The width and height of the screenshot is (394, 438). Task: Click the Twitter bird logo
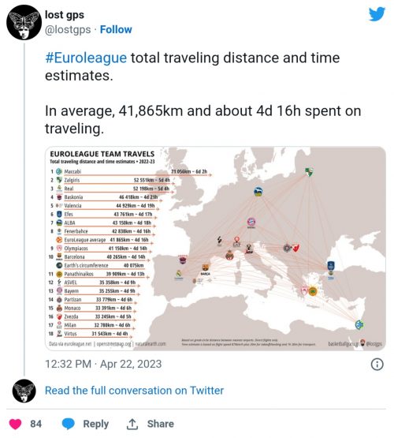(377, 14)
